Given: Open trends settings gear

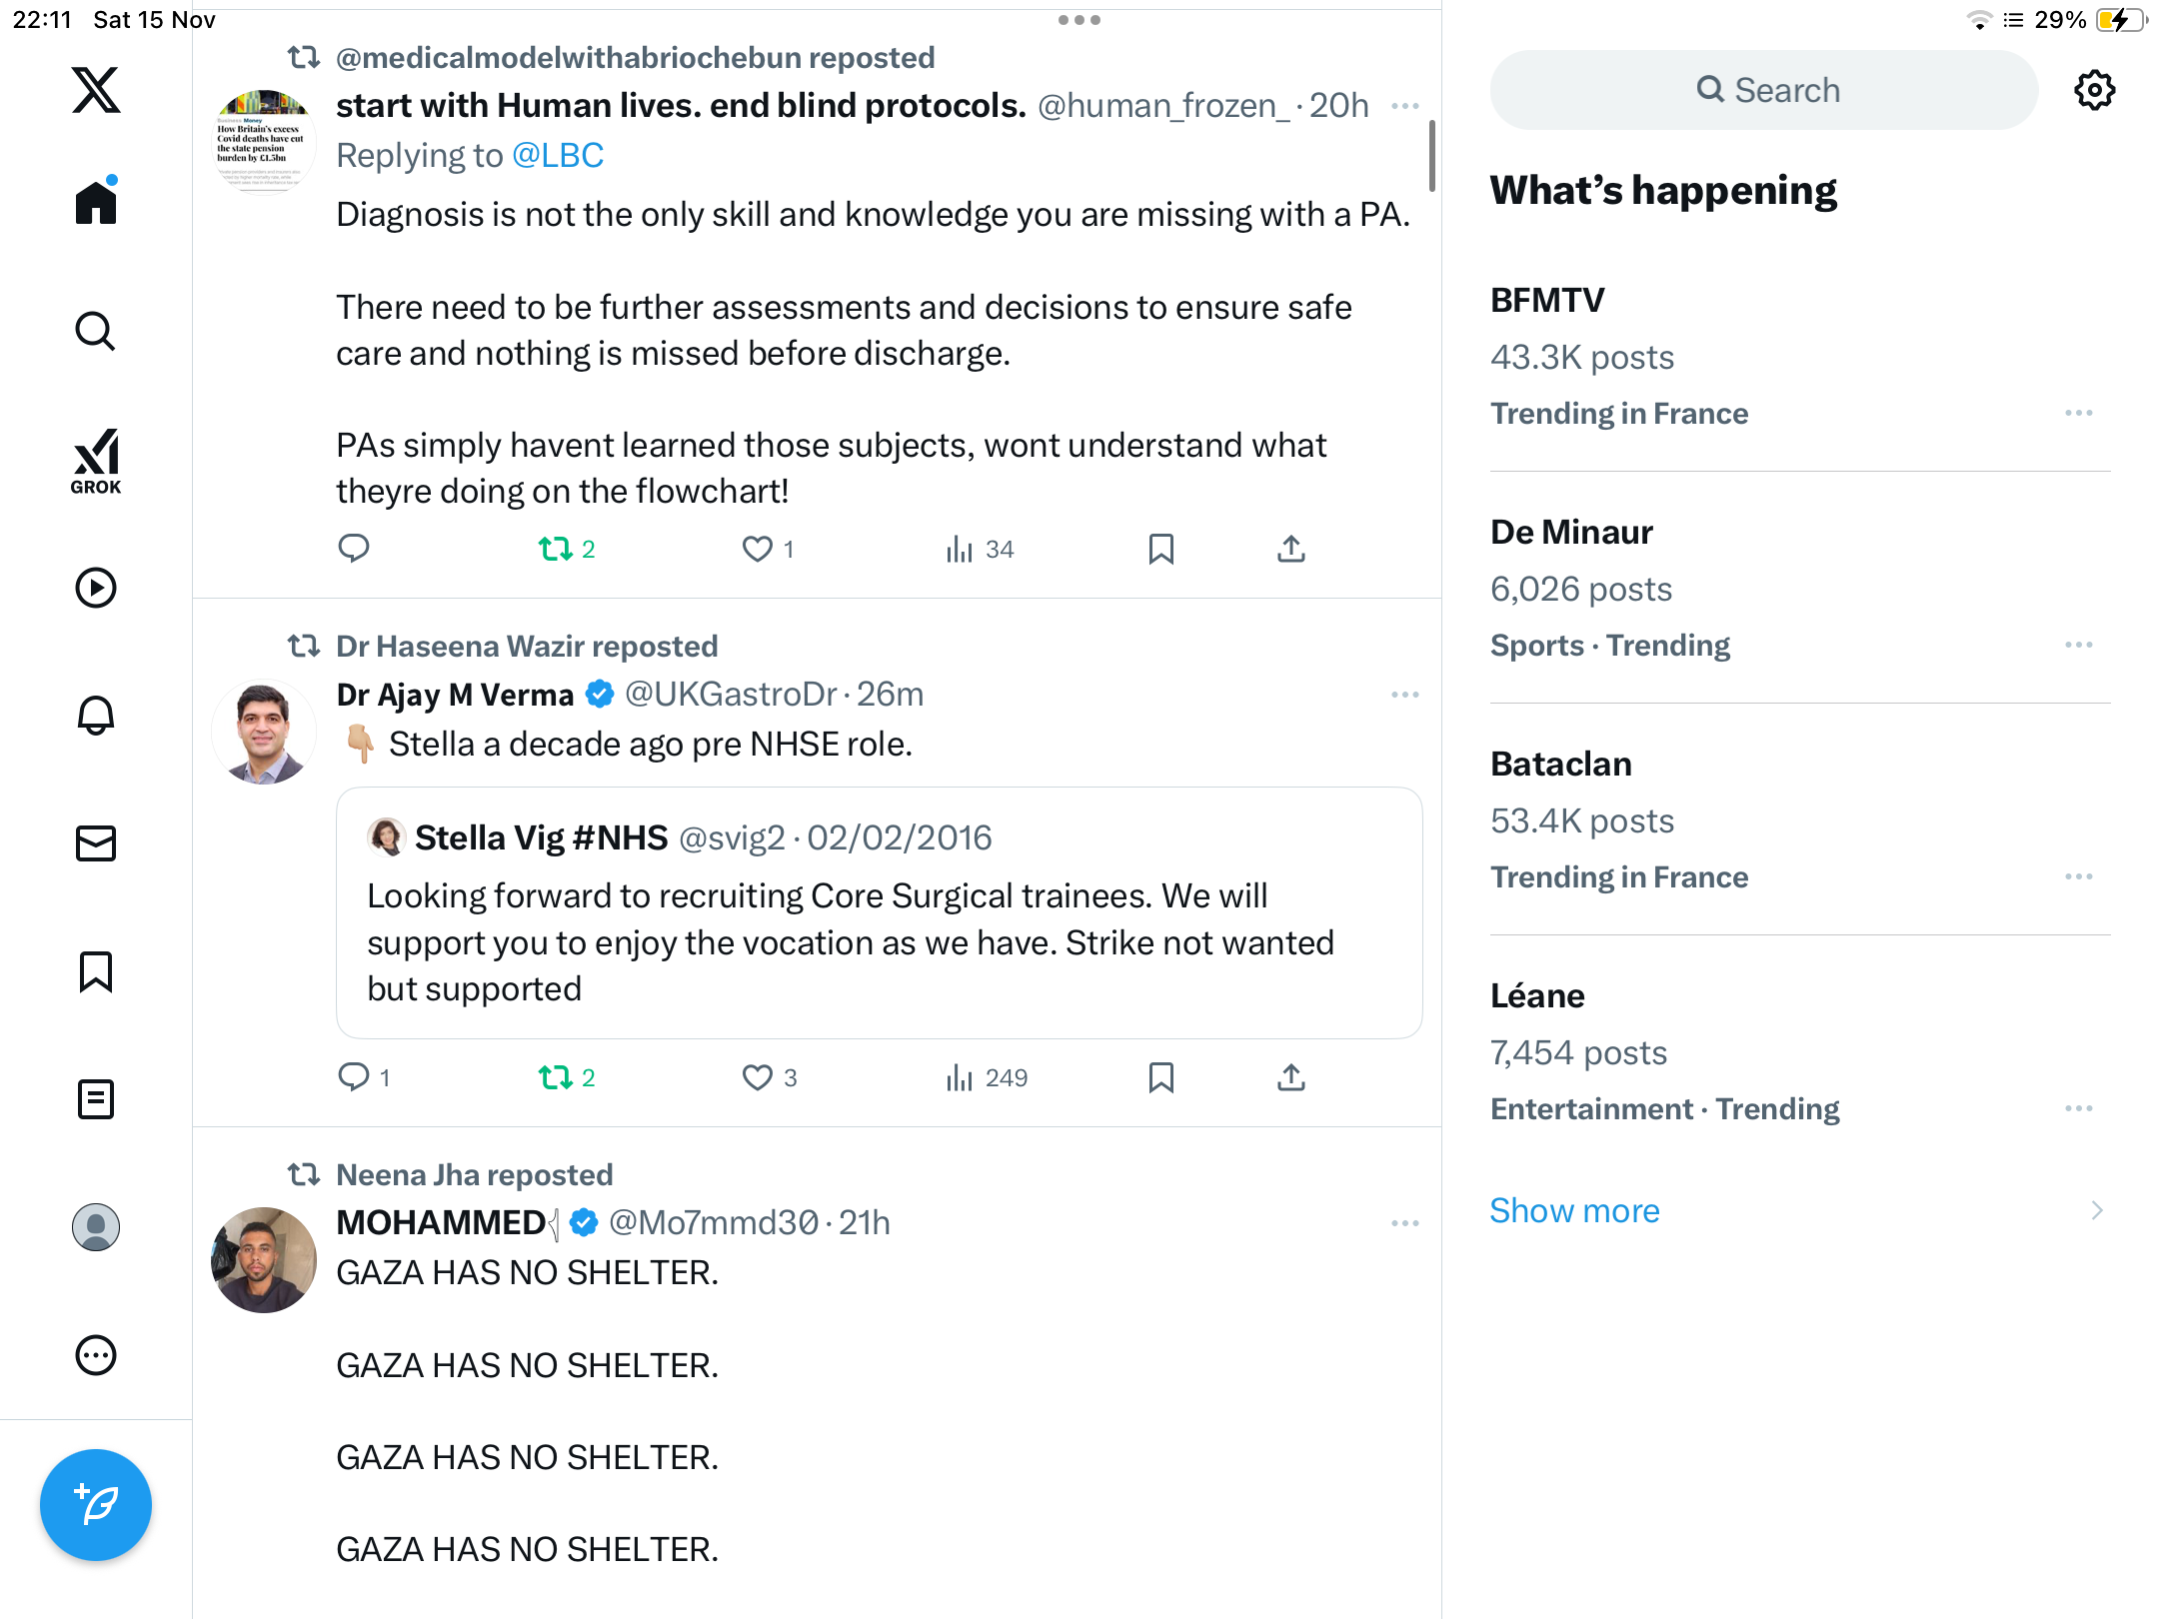Looking at the screenshot, I should (2094, 90).
